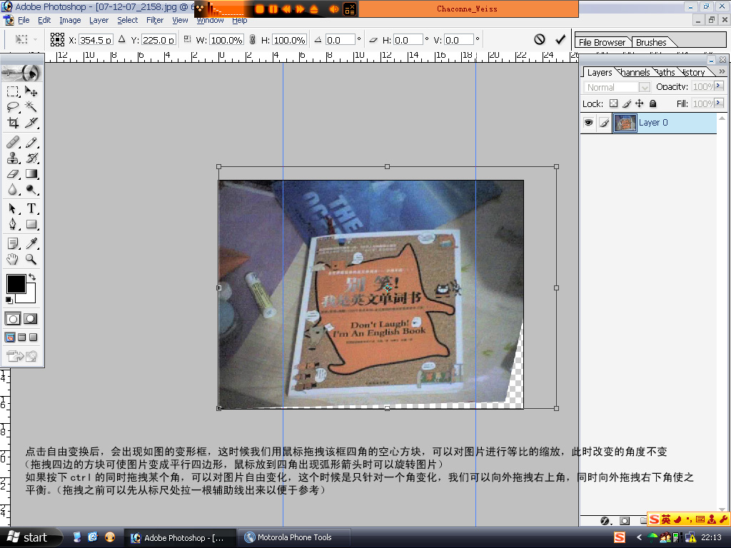Screen dimensions: 731x548
Task: Switch to Standard edit mode
Action: click(x=13, y=319)
